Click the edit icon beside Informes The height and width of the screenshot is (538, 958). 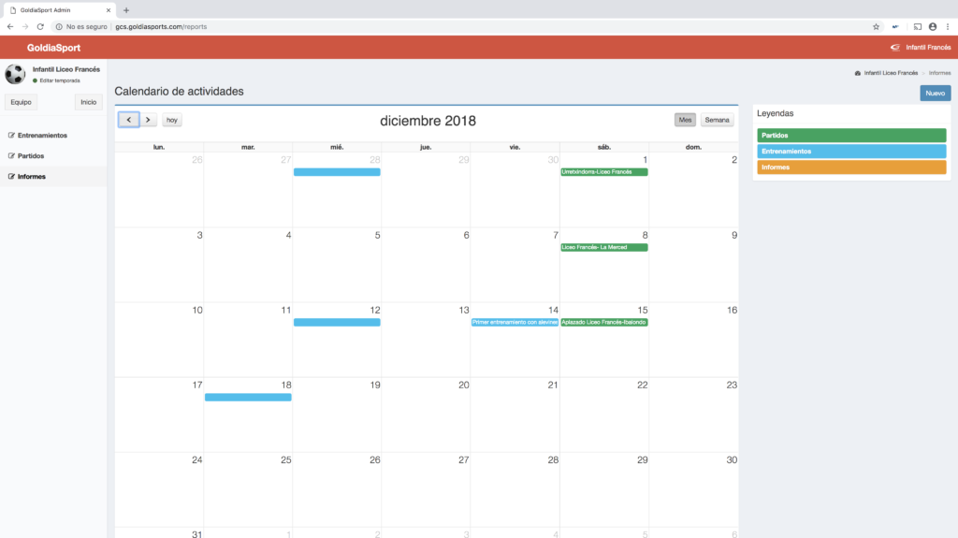[11, 177]
